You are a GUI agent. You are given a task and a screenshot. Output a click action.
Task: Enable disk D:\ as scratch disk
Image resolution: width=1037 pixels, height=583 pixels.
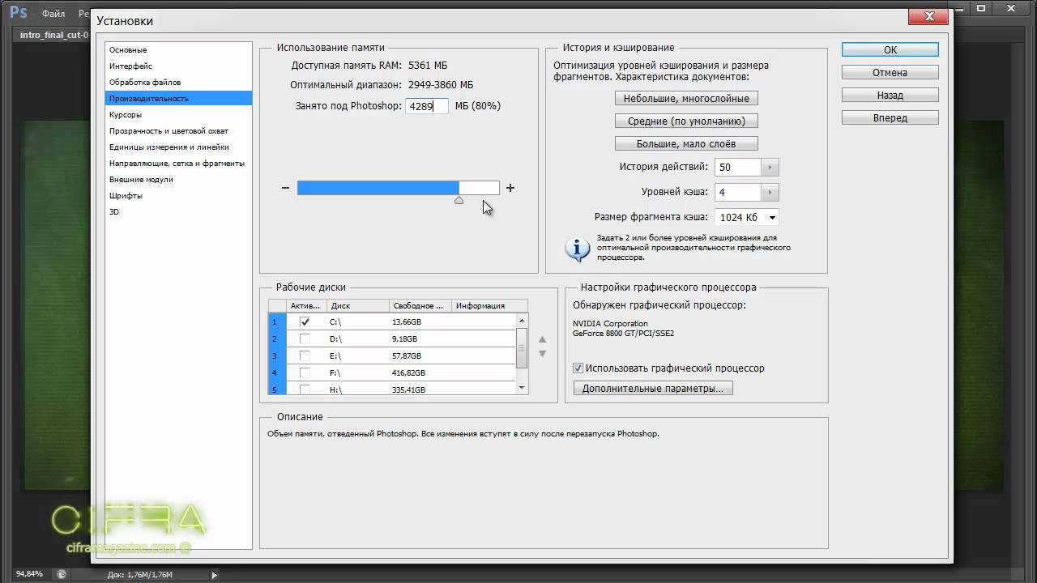[305, 338]
